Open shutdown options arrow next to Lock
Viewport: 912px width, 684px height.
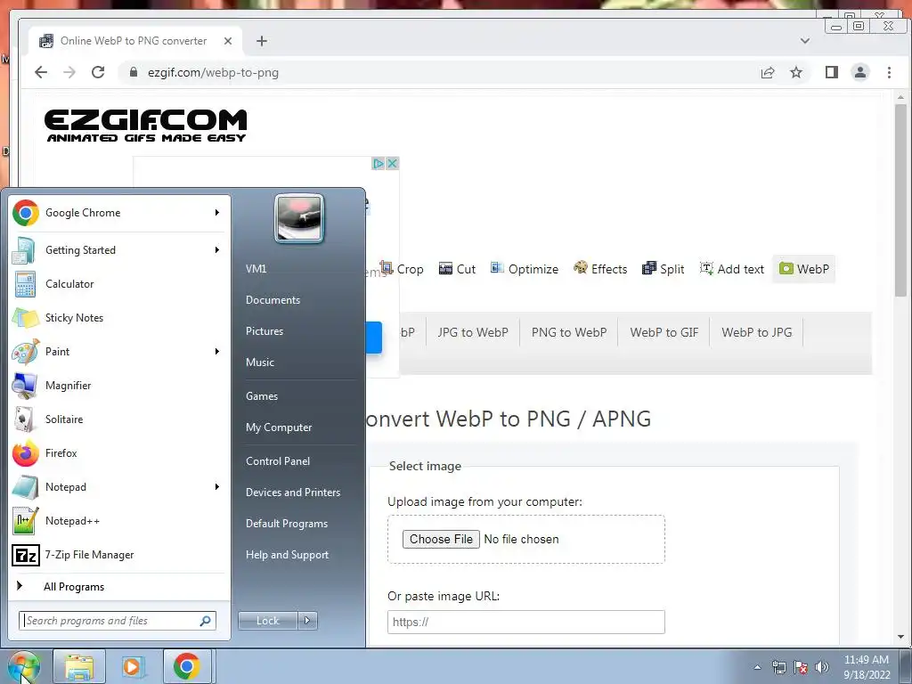tap(307, 621)
